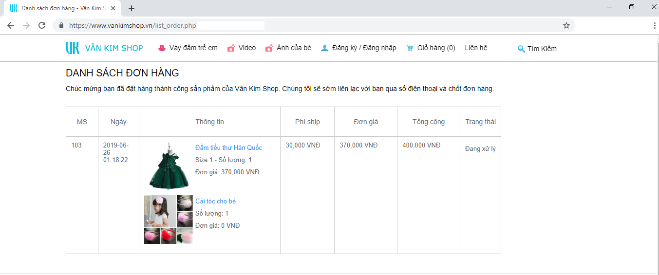Click the hair clip collage thumbnail

[x=169, y=220]
